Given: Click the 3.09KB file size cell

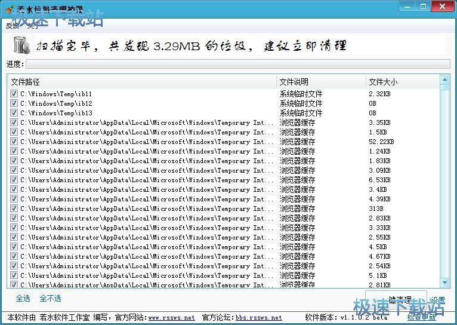Looking at the screenshot, I should click(379, 170).
